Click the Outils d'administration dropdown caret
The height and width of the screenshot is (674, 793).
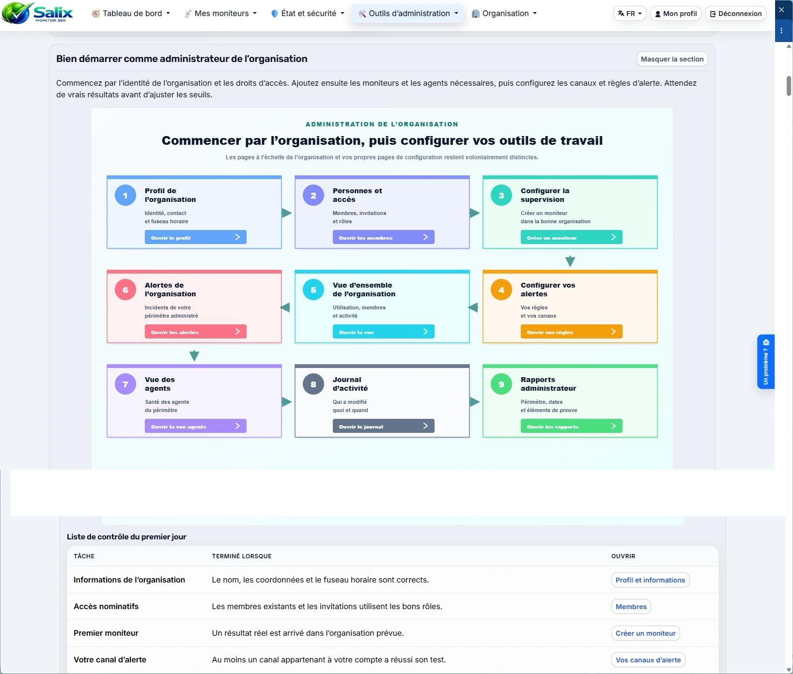(456, 14)
